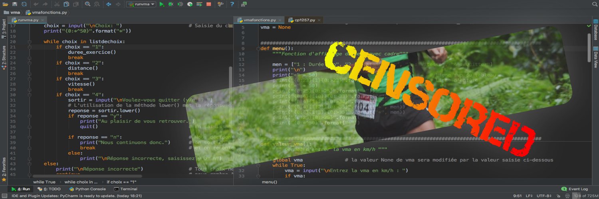Open the Terminal tool window
Screen dimensions: 599x199
click(x=125, y=189)
